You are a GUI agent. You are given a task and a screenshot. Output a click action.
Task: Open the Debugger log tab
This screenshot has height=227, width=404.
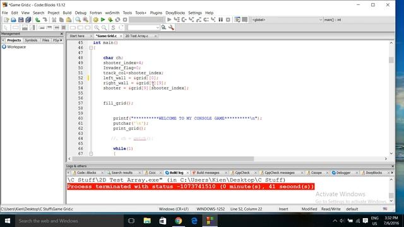(x=343, y=173)
